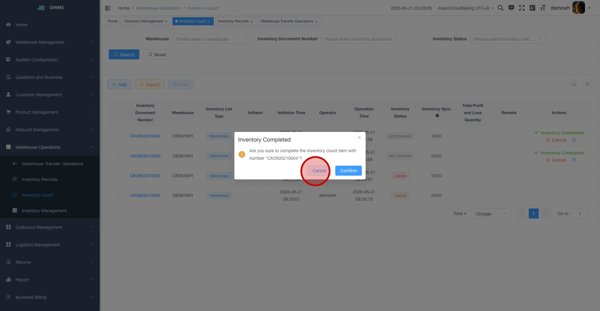Viewport: 600px width, 311px height.
Task: Open the messages chat bubble icon
Action: click(511, 8)
